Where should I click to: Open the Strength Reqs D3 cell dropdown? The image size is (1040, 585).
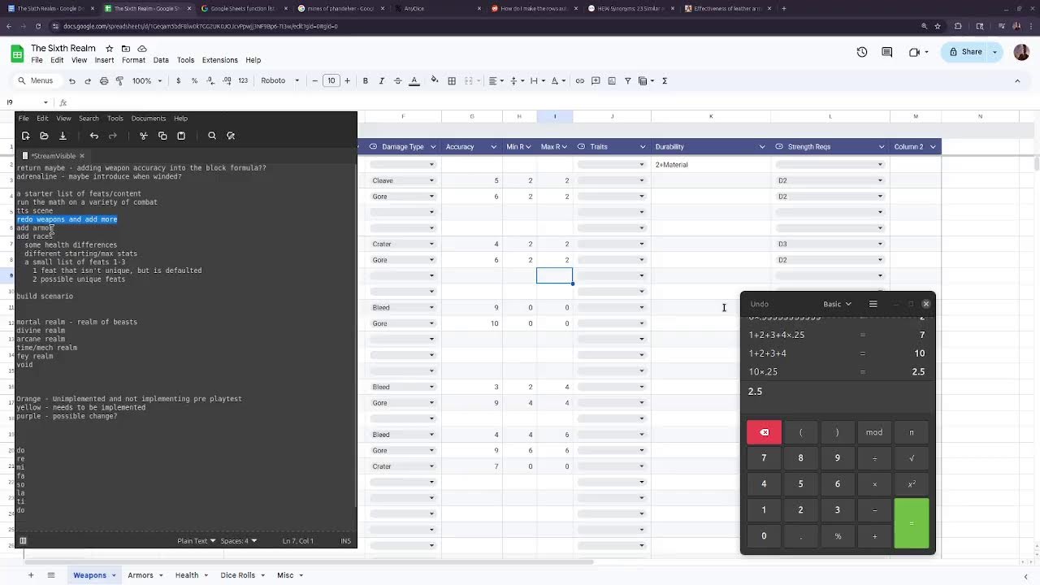click(x=879, y=244)
